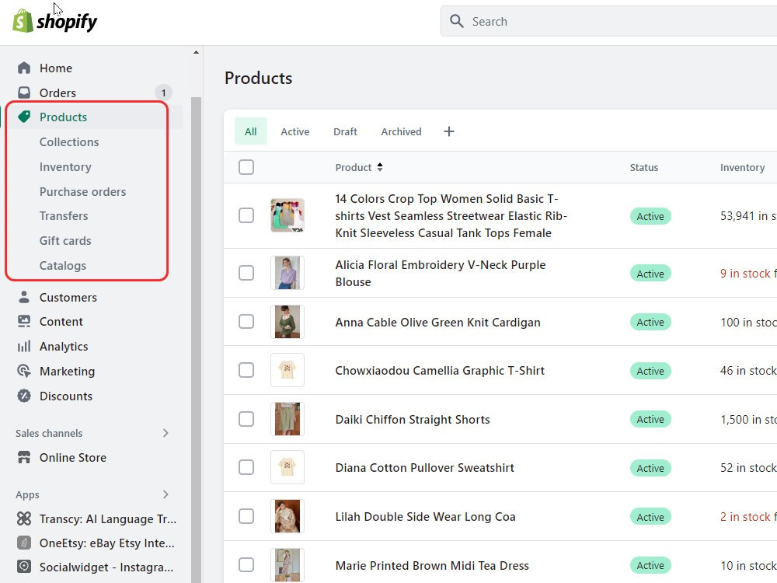Click the Marie tea dress thumbnail
Image resolution: width=777 pixels, height=583 pixels.
pyautogui.click(x=287, y=564)
